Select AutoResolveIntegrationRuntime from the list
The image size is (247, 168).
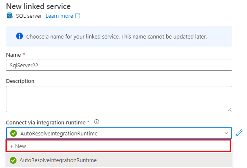coord(119,160)
